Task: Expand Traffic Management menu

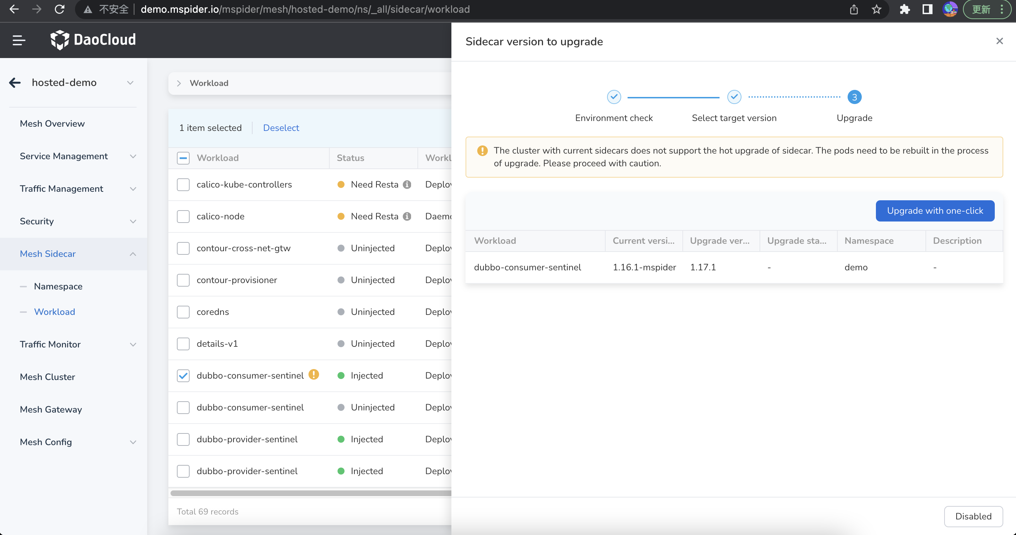Action: click(x=73, y=189)
